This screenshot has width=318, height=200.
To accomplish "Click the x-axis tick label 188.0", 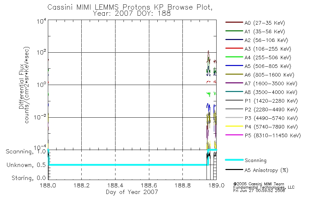I will [48, 185].
